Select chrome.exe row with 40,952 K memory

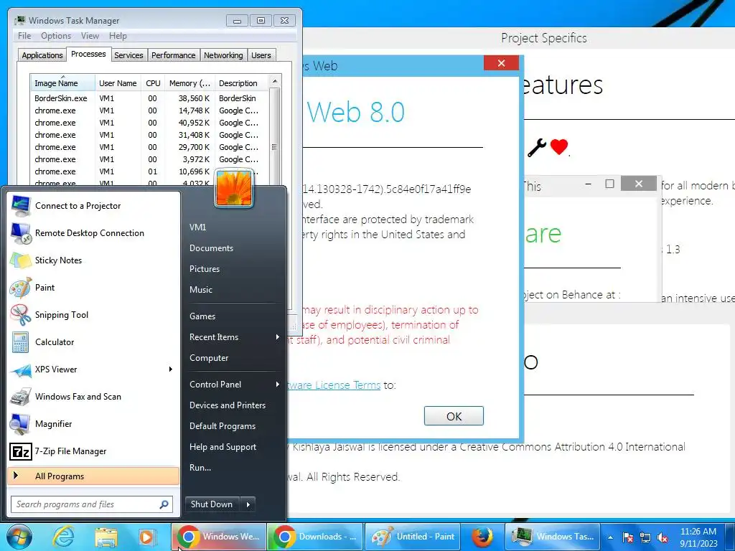[149, 123]
